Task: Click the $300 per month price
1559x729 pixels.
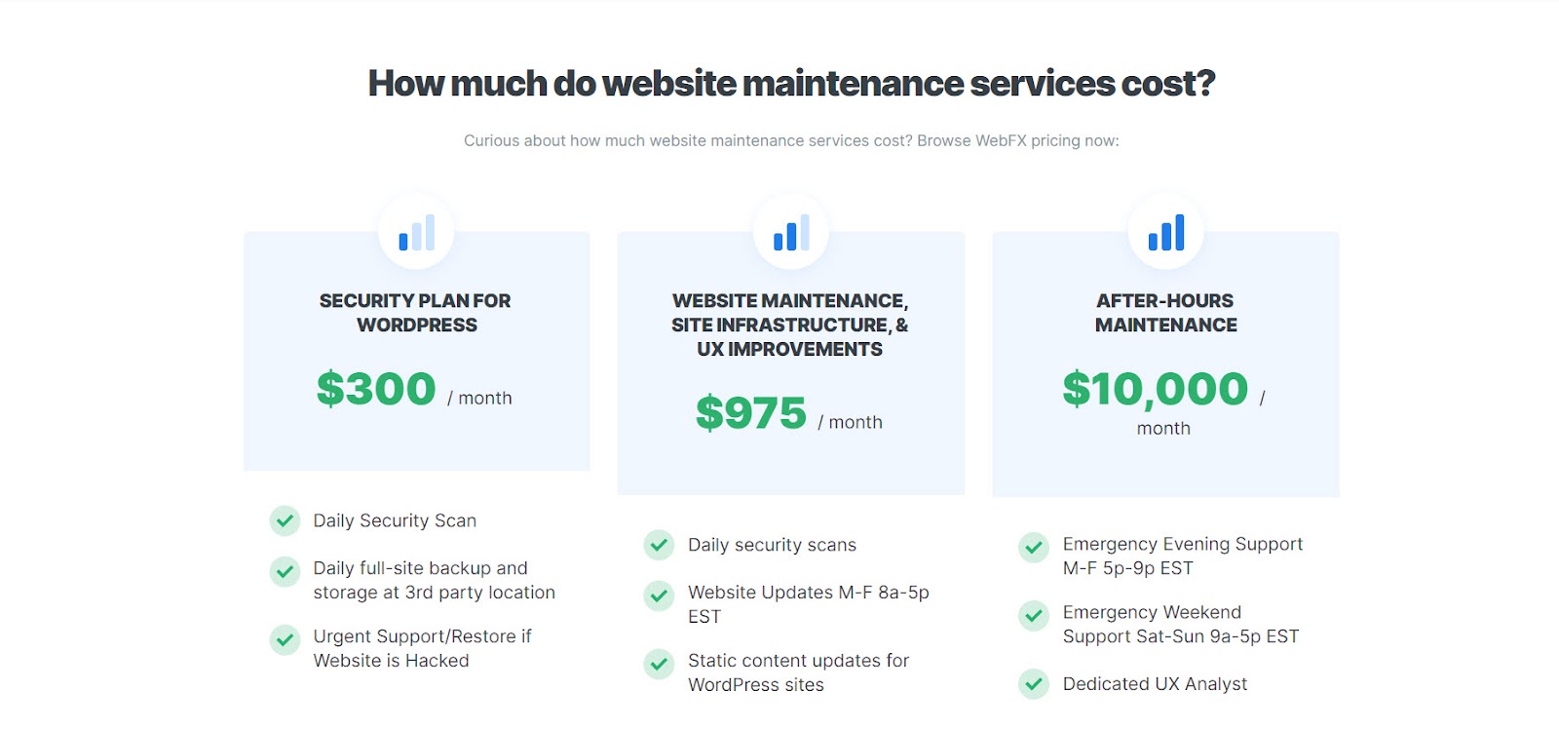Action: click(x=414, y=390)
